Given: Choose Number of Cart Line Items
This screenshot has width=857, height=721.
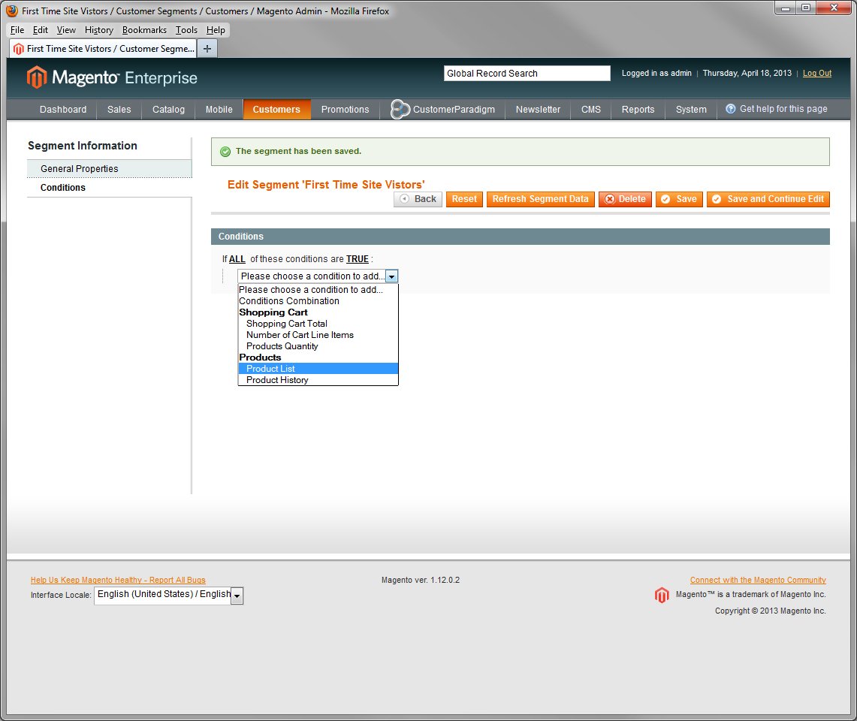Looking at the screenshot, I should 318,335.
